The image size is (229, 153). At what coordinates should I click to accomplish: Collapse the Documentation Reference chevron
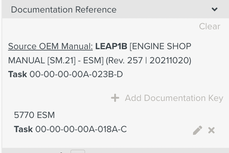[x=215, y=9]
